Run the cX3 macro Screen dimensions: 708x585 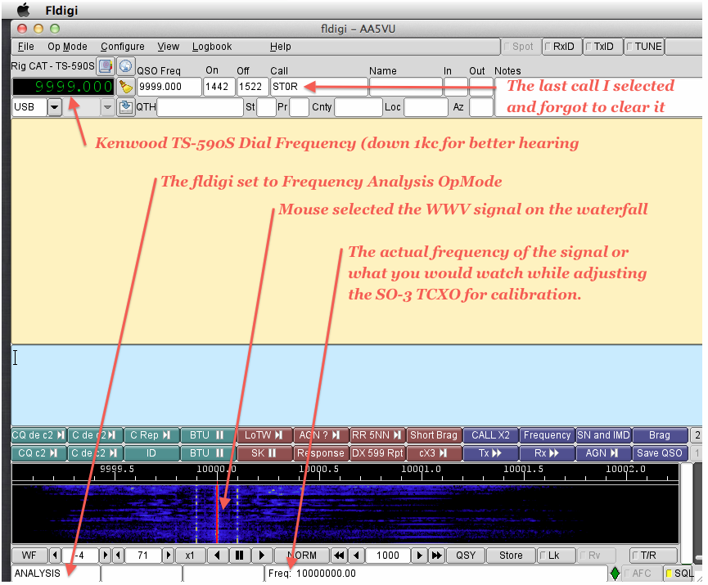tap(434, 453)
